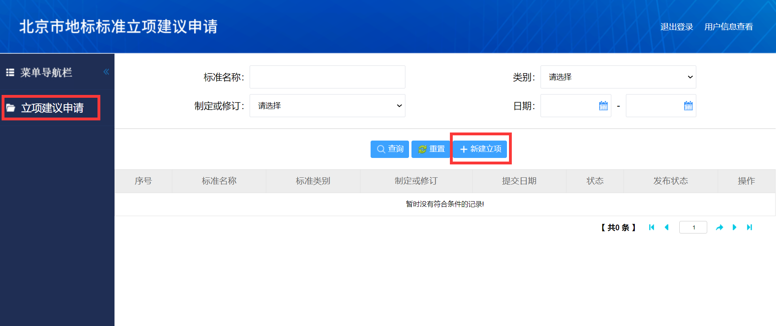
Task: Jump to the last page of results
Action: (x=749, y=227)
